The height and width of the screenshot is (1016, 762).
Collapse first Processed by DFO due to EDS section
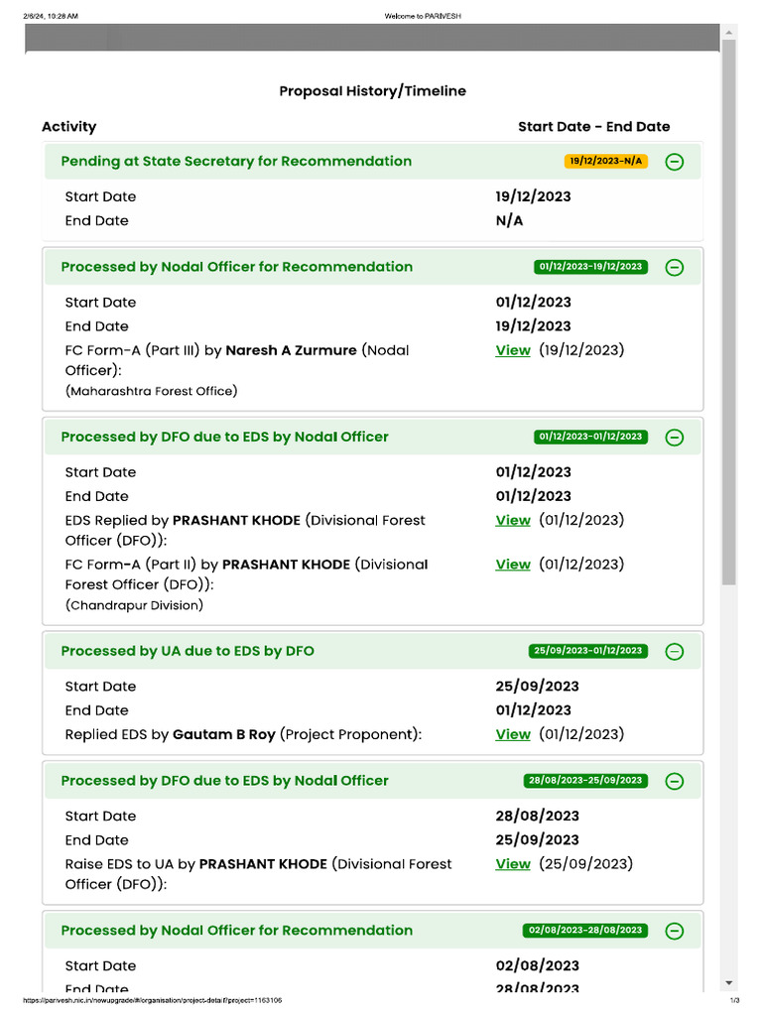(674, 437)
